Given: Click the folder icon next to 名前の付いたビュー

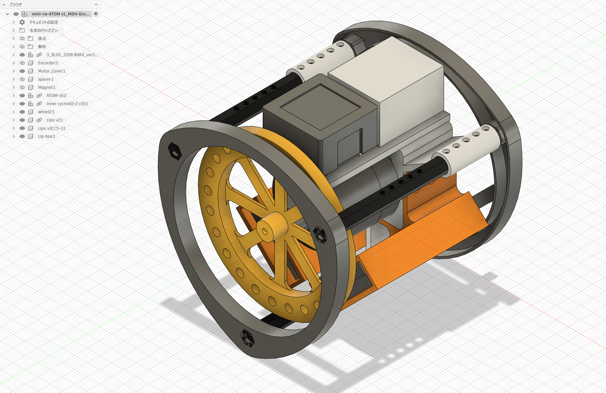Looking at the screenshot, I should pyautogui.click(x=22, y=30).
